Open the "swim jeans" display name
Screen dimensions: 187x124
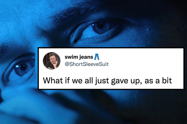coord(79,57)
